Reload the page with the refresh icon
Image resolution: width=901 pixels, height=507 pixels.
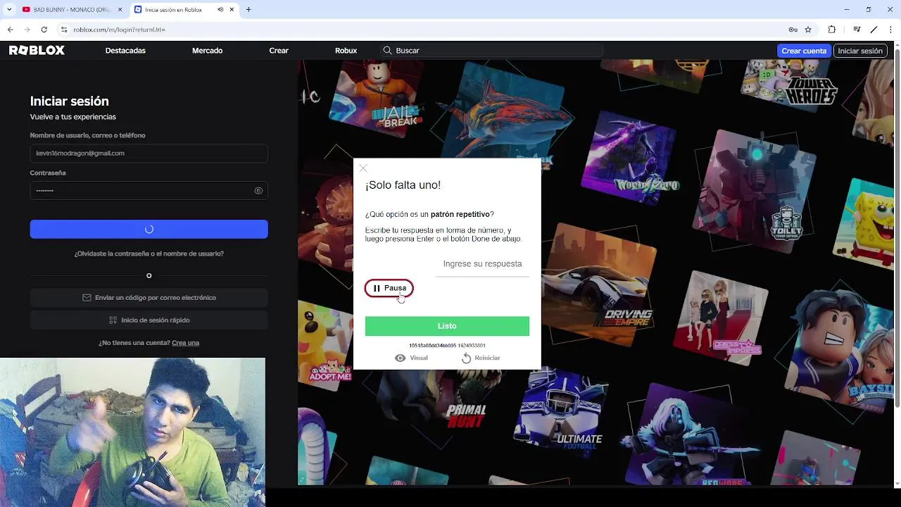tap(44, 30)
